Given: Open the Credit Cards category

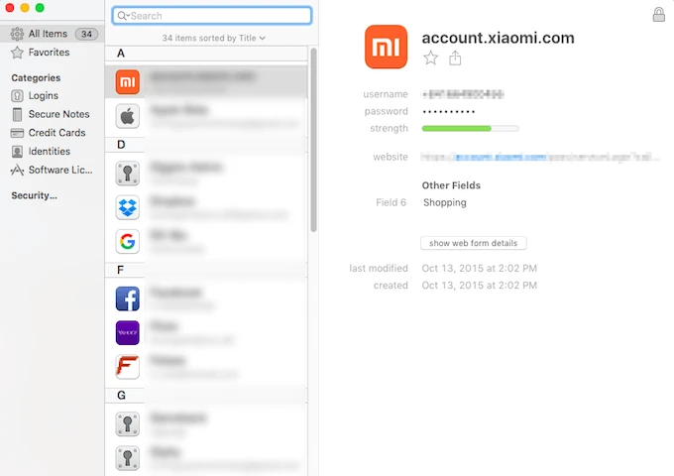Looking at the screenshot, I should point(56,133).
